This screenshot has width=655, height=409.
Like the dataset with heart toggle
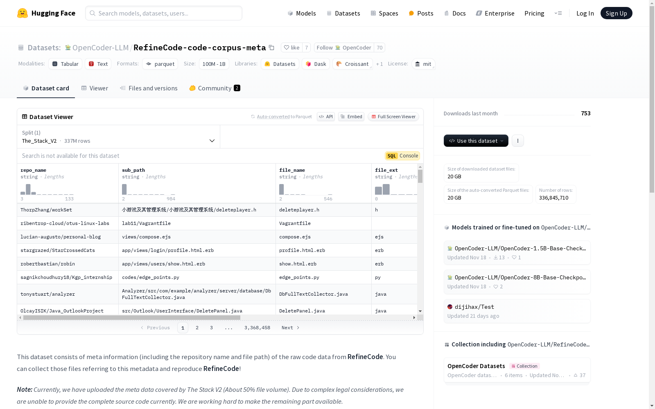click(291, 47)
